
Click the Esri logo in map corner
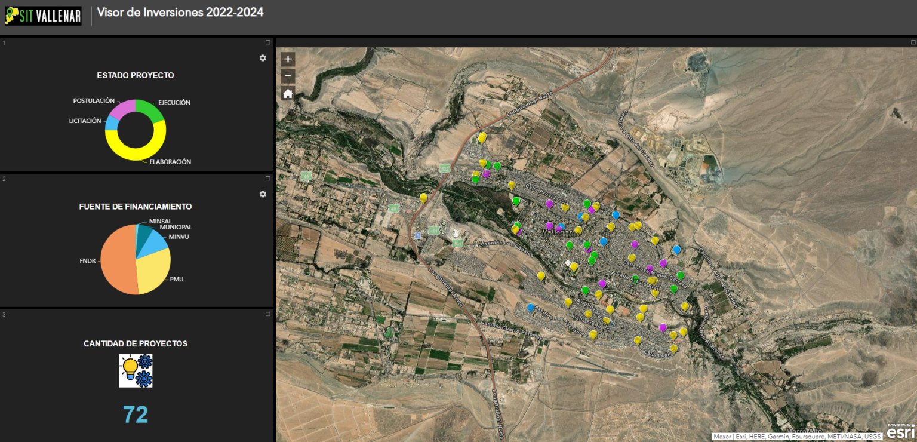900,432
